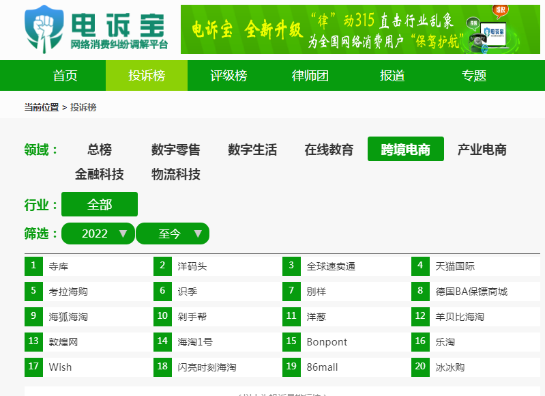
Task: Open rank 14 entry 海淘1号
Action: 195,342
